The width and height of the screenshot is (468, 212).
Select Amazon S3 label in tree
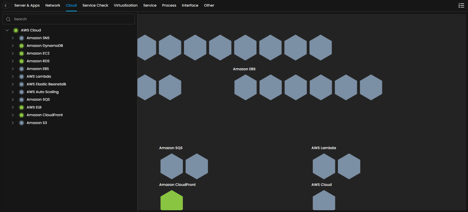click(x=37, y=123)
